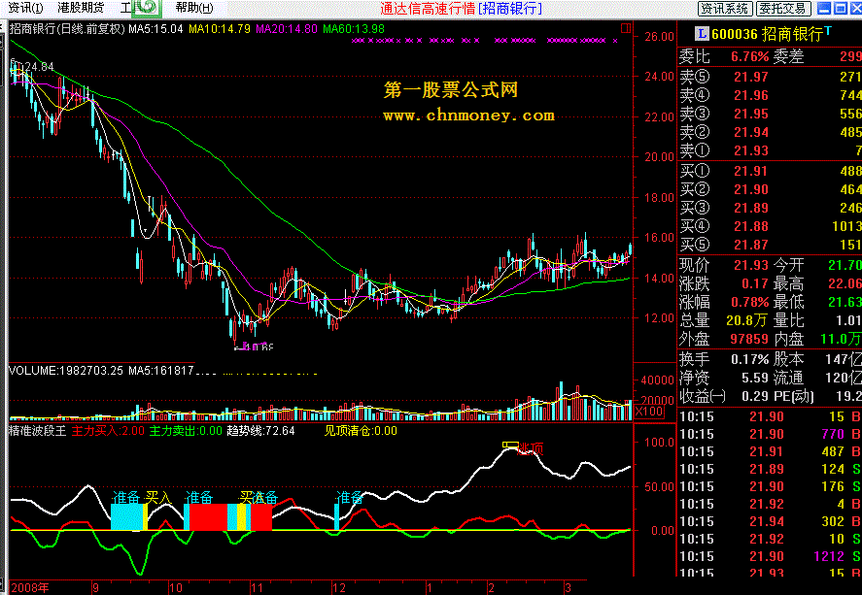Click the 买入 signal label
Screen dimensions: 862x595
tap(158, 498)
